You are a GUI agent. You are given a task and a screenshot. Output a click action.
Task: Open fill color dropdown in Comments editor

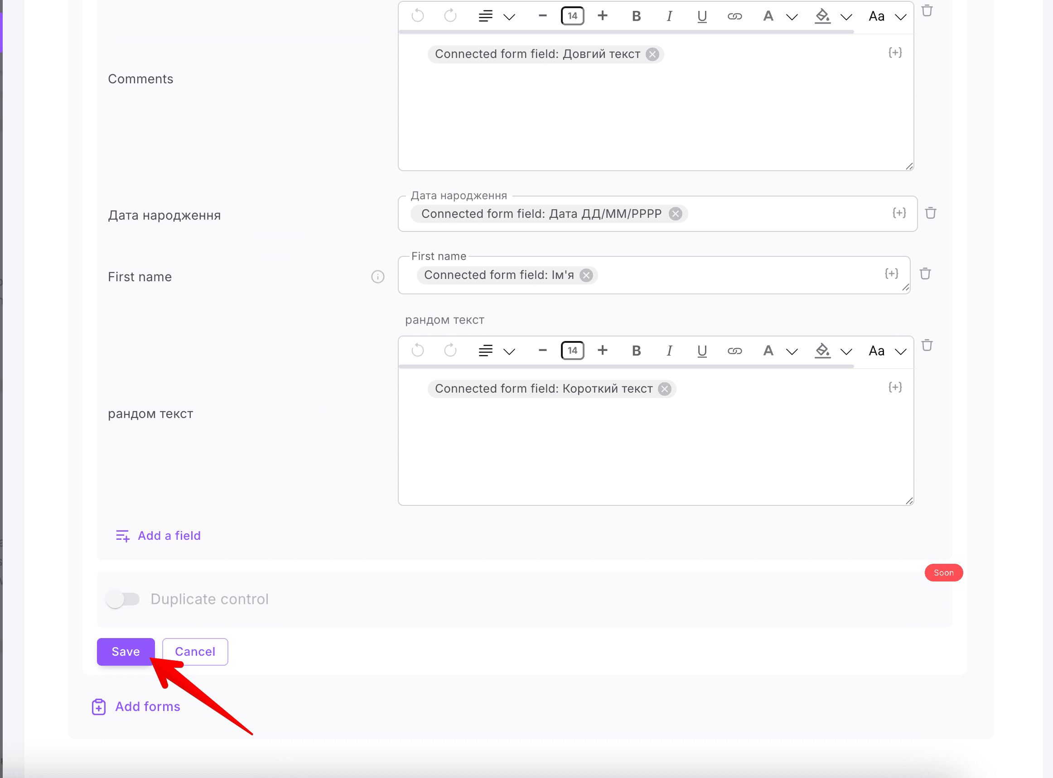846,17
